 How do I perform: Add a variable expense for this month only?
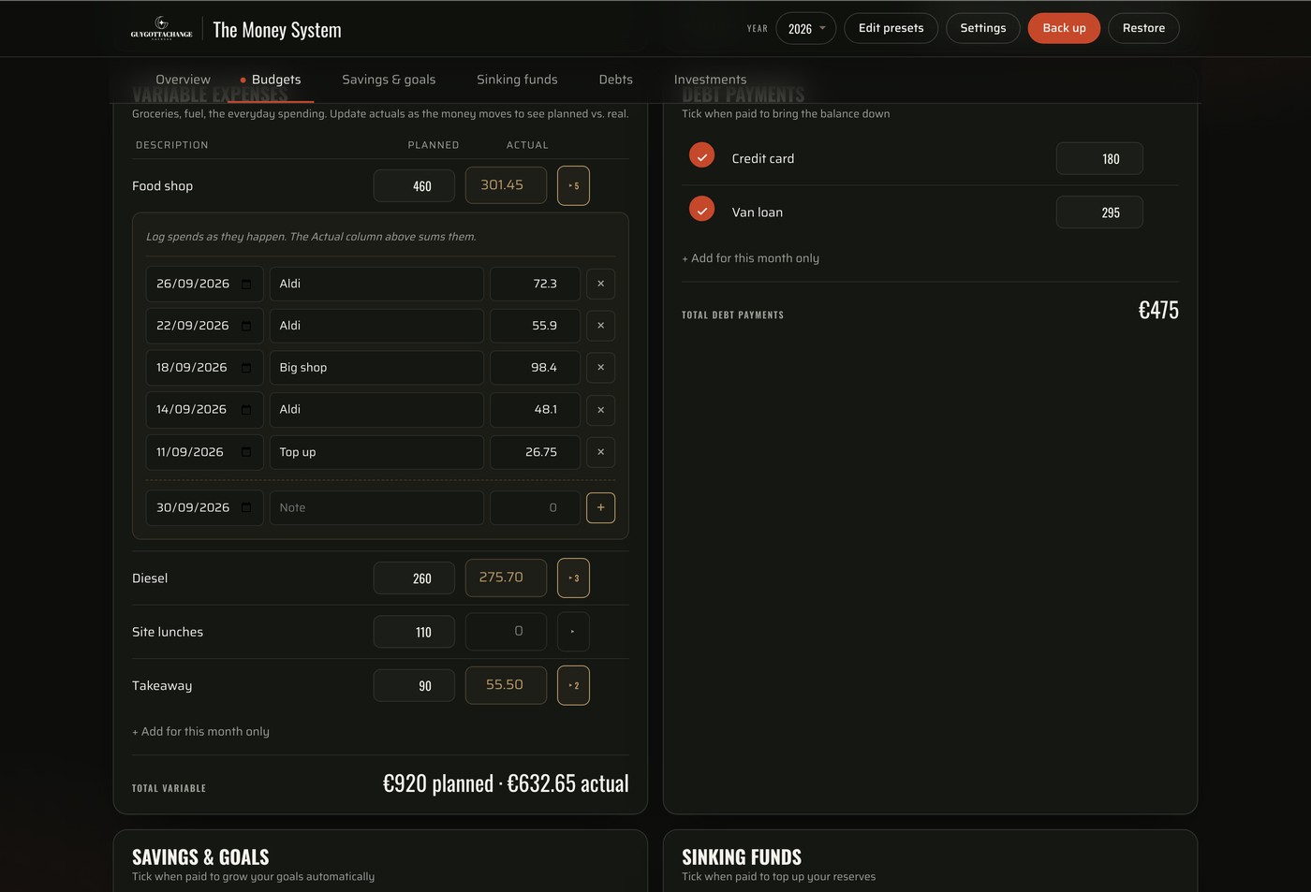(x=200, y=732)
